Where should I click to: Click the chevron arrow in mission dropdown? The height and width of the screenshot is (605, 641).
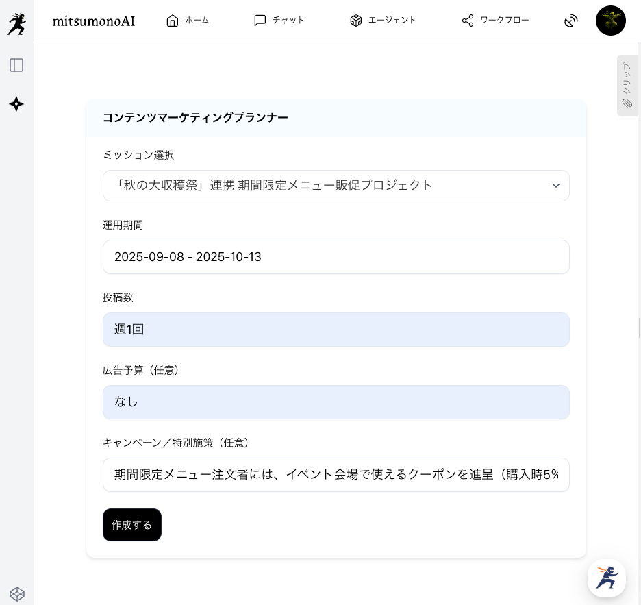(555, 186)
